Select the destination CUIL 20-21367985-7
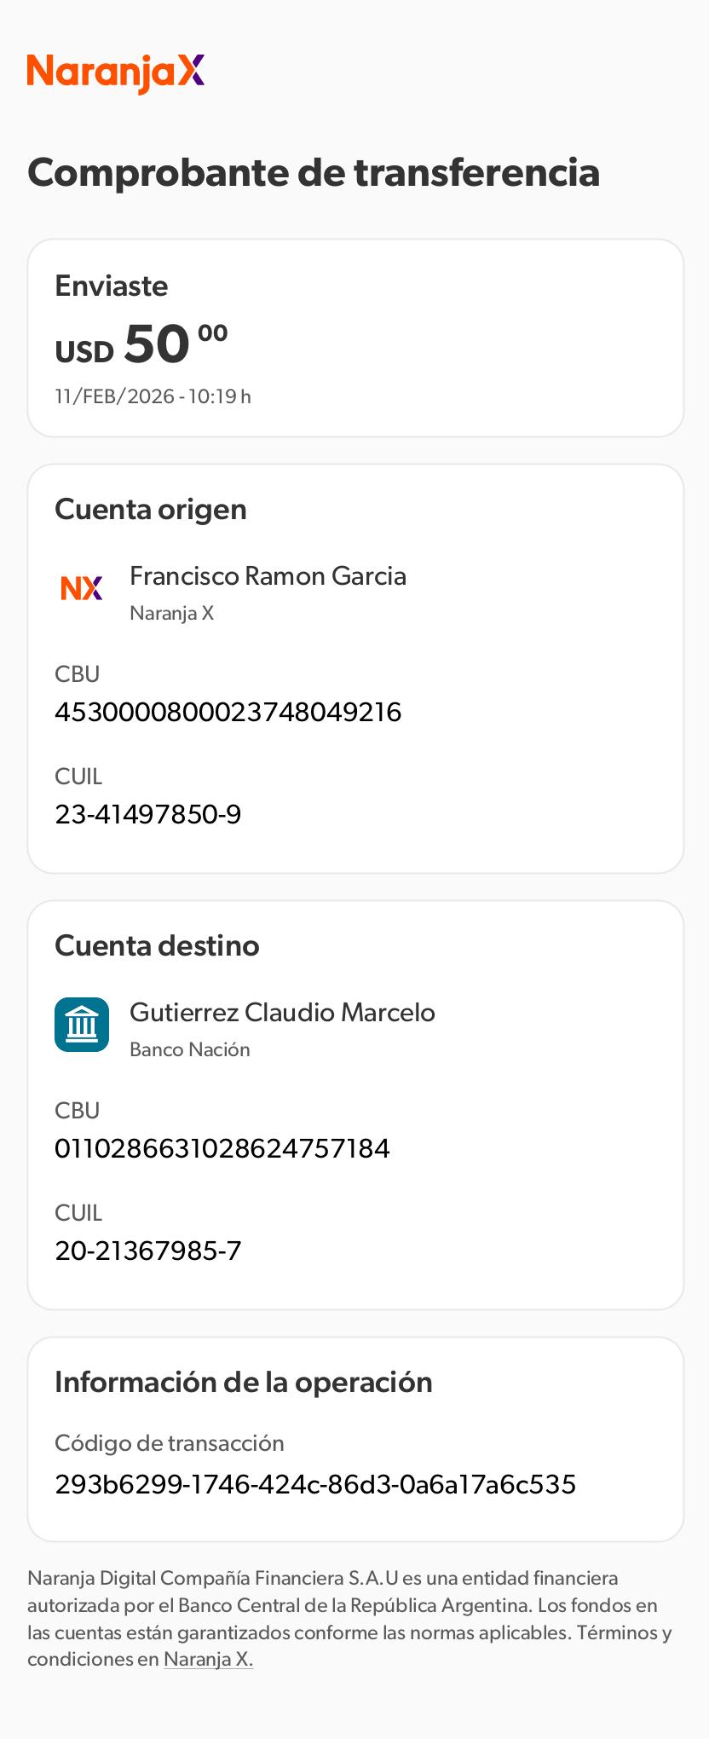The width and height of the screenshot is (709, 1739). click(x=148, y=1251)
